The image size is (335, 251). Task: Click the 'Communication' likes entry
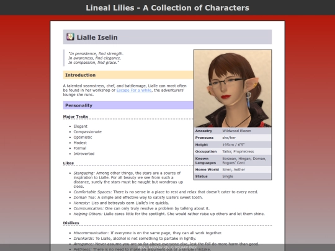click(141, 208)
